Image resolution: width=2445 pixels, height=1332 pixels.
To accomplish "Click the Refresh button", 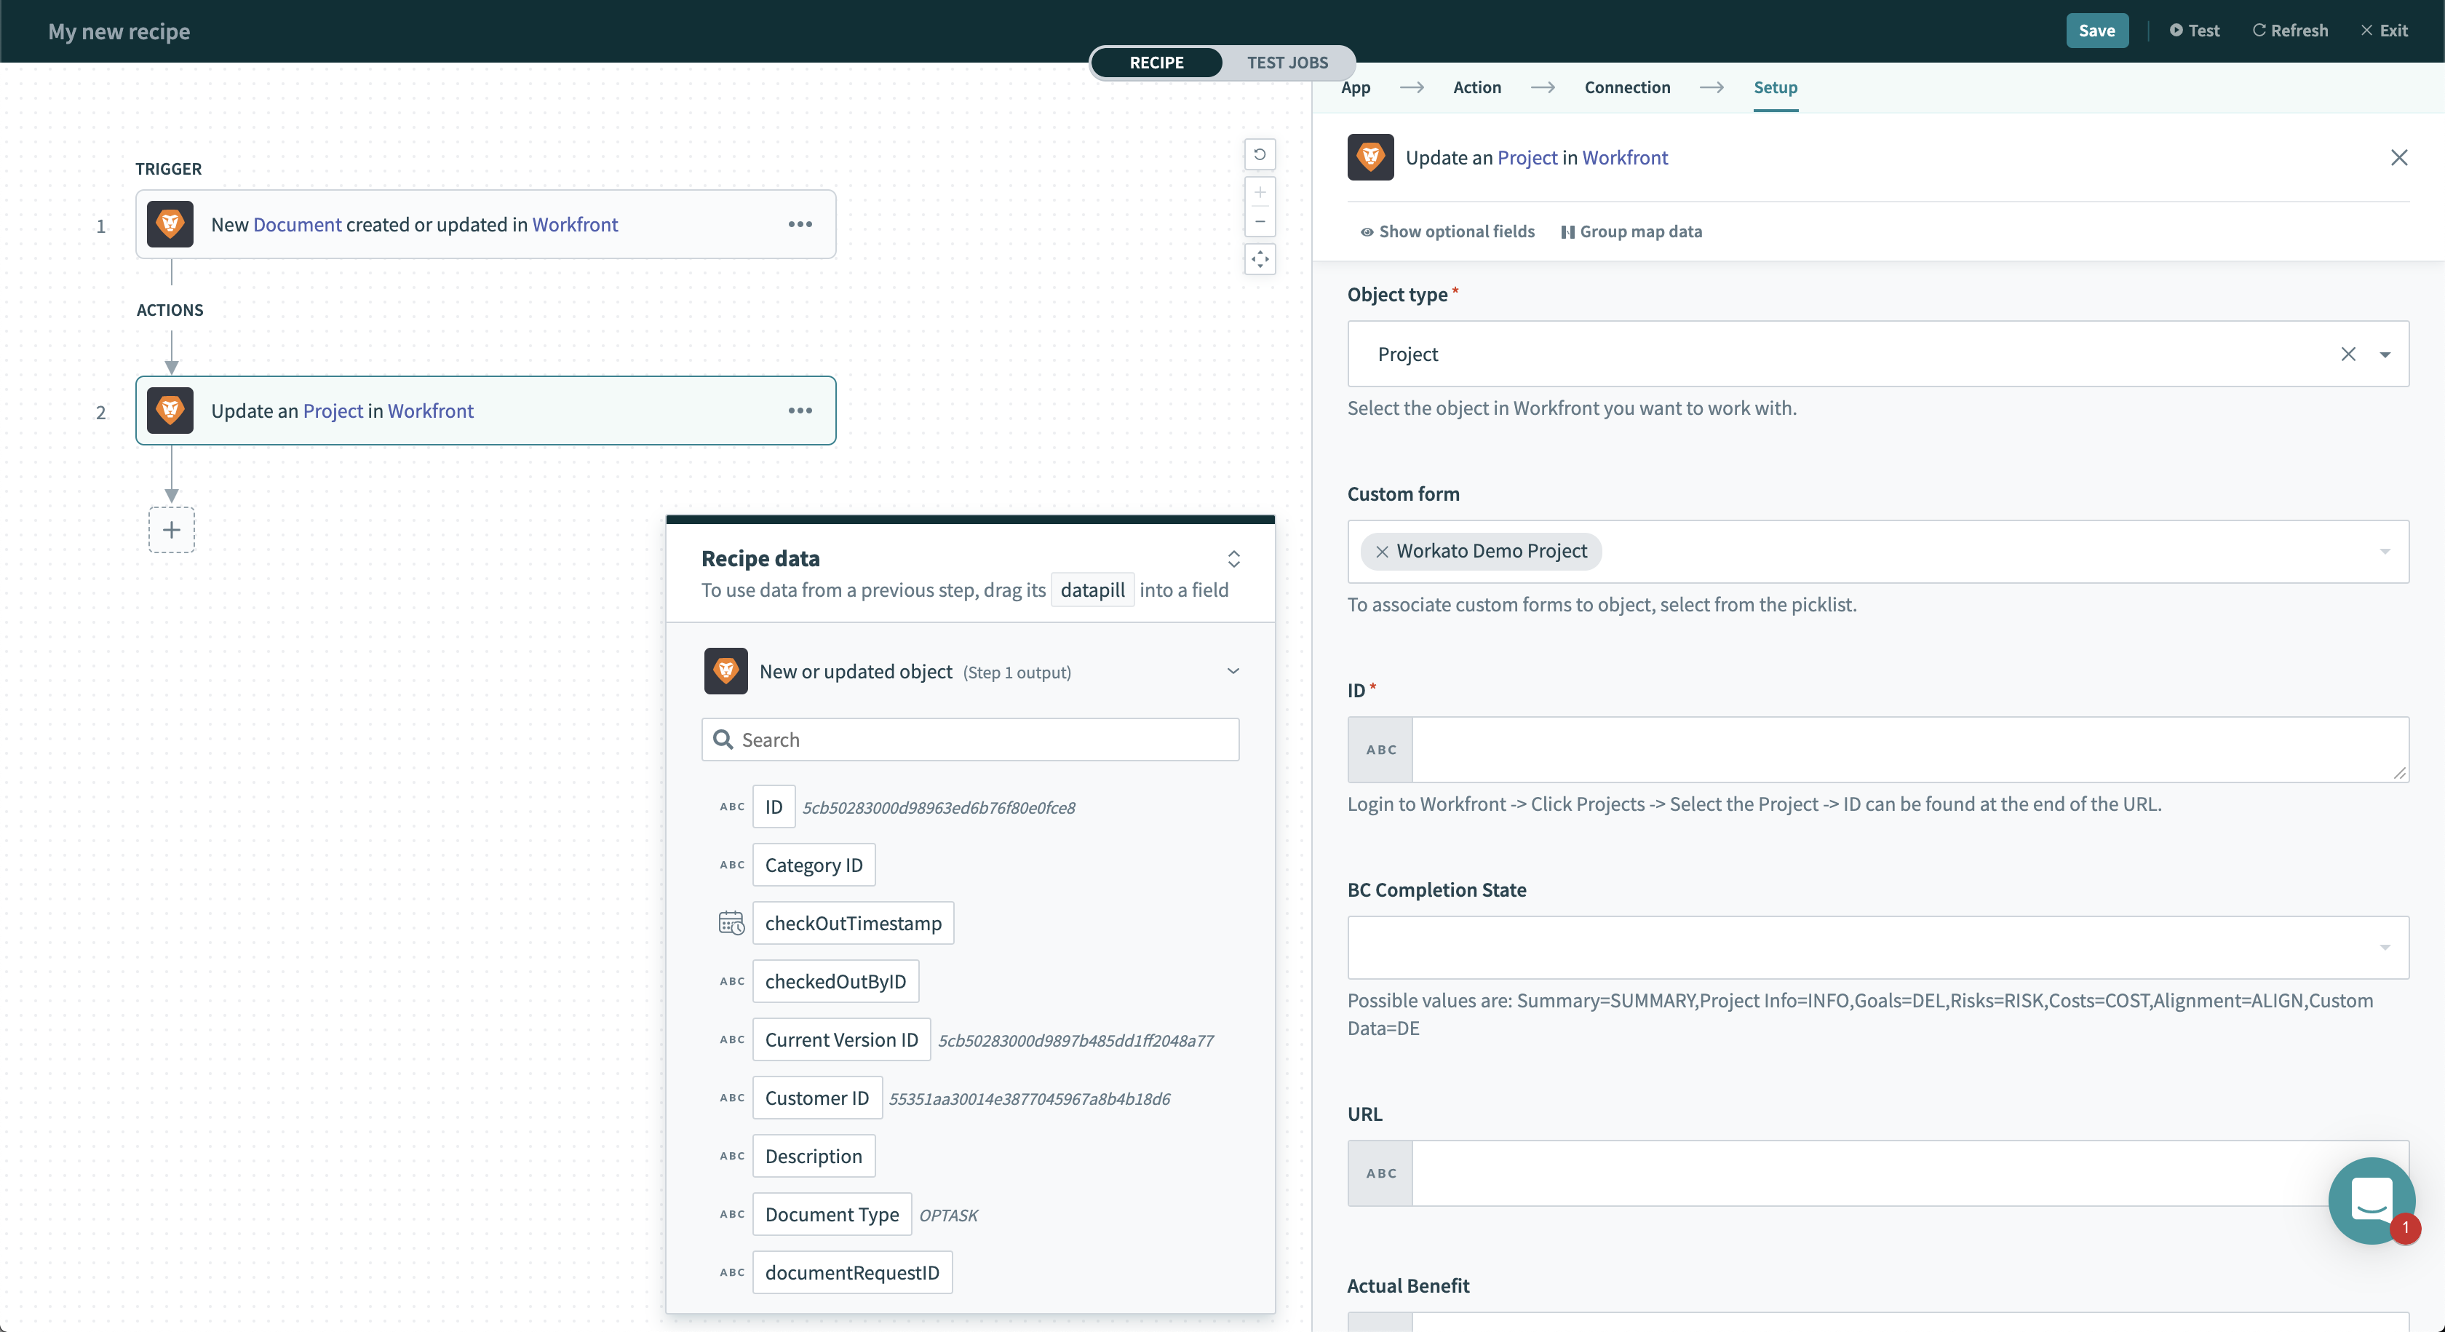I will click(x=2290, y=31).
